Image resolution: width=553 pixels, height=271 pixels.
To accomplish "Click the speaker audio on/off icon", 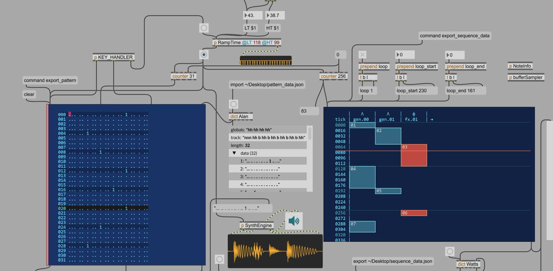I will click(x=294, y=221).
